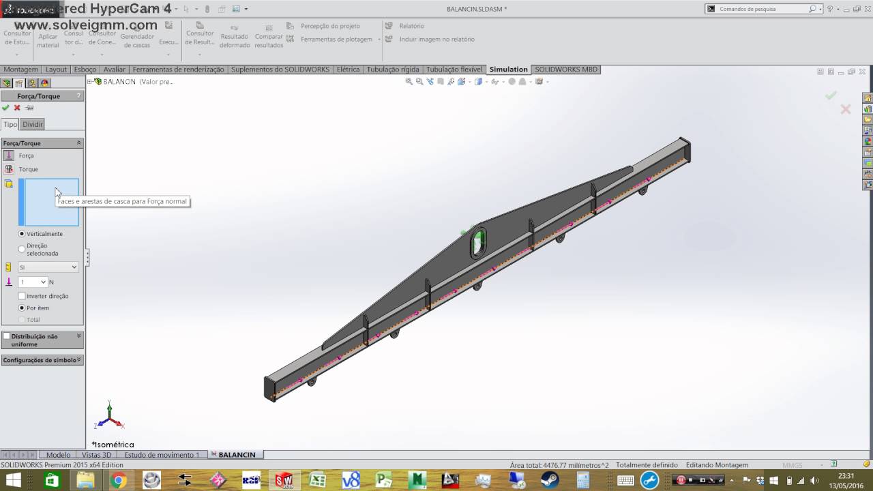Cancel the Força/Torque with the red X

coord(17,108)
